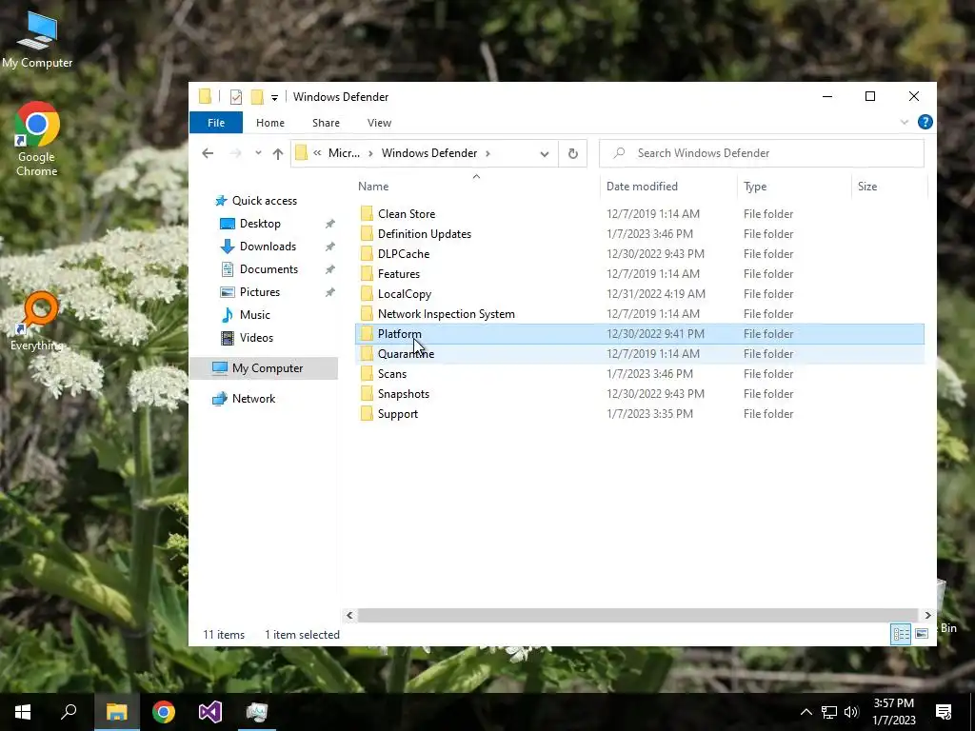
Task: Switch to Large icons view layout icon
Action: 922,634
